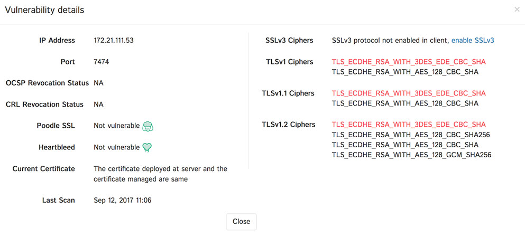This screenshot has width=525, height=237.
Task: Close dialog with the X icon
Action: 517,10
